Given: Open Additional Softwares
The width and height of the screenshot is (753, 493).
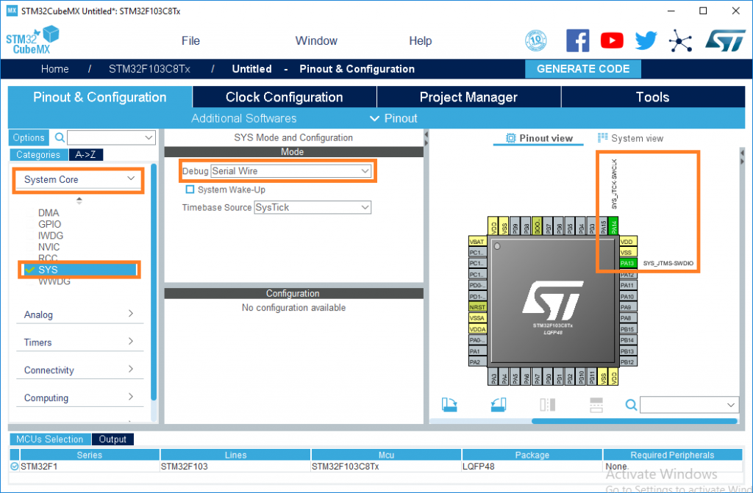Looking at the screenshot, I should [244, 118].
